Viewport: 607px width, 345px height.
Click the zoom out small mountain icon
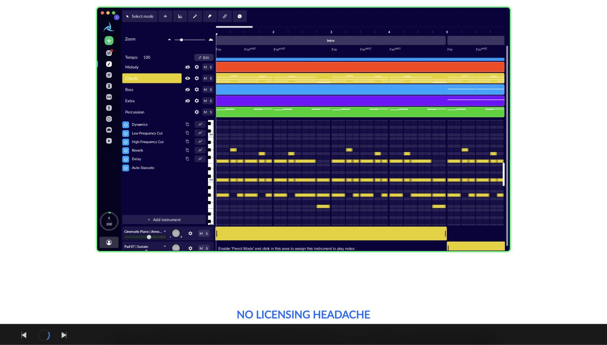169,40
